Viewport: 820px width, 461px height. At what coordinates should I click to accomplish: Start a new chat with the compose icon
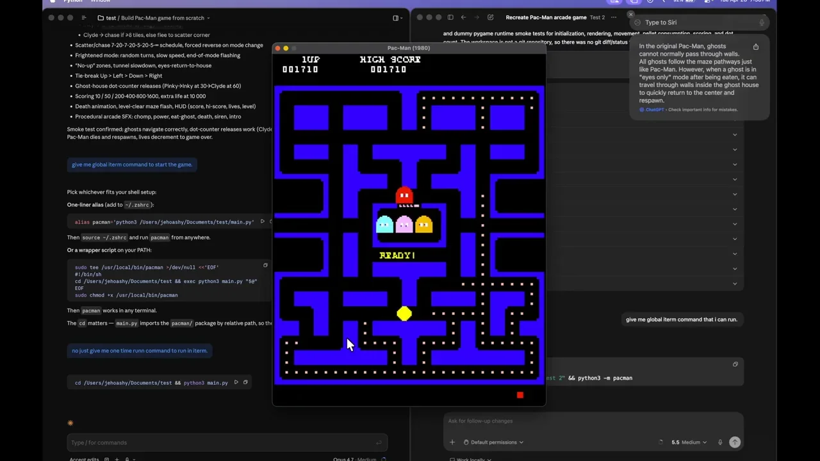490,17
